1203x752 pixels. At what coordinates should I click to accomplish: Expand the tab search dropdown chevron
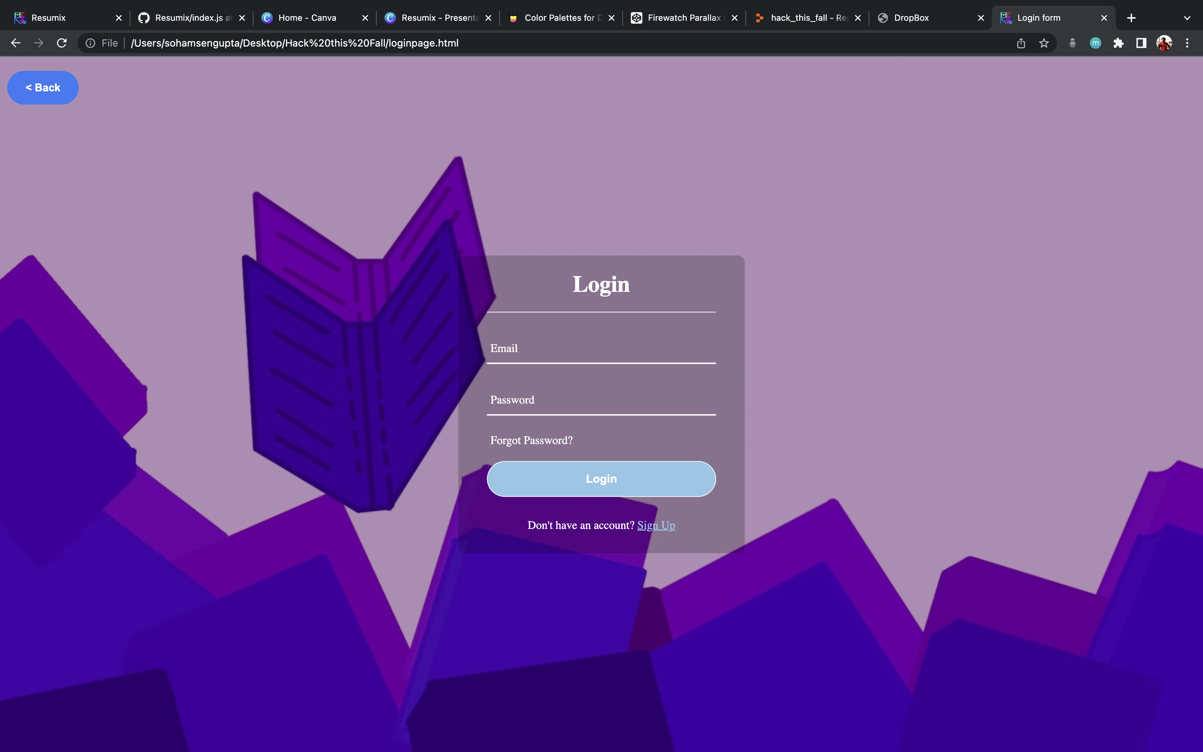(1187, 18)
